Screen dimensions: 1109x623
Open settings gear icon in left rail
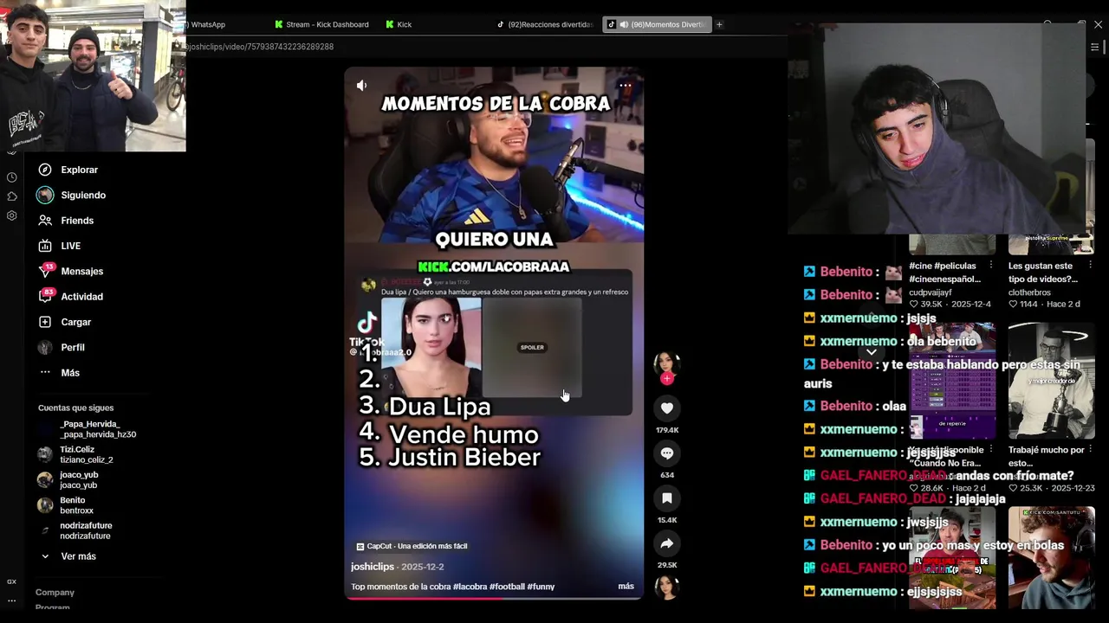tap(12, 215)
